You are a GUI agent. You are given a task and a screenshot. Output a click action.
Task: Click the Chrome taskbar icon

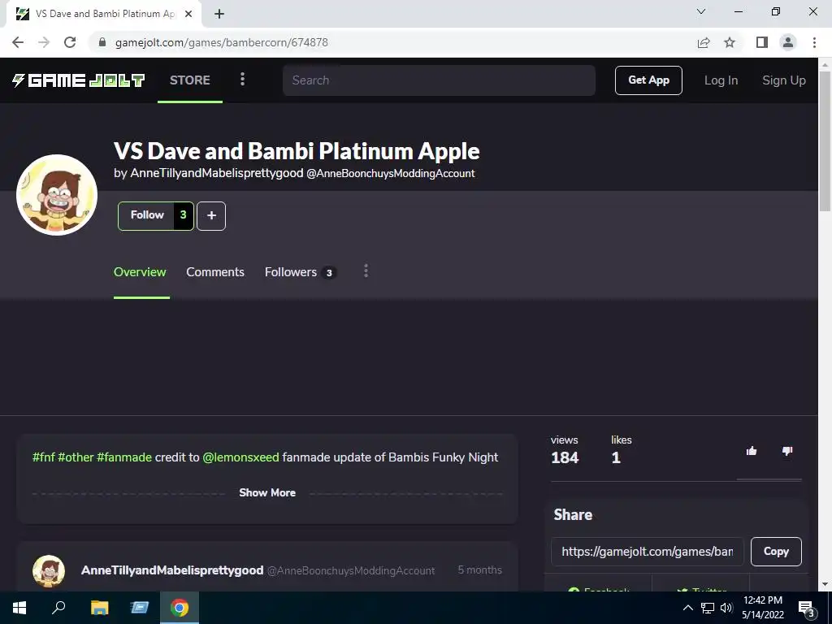180,608
